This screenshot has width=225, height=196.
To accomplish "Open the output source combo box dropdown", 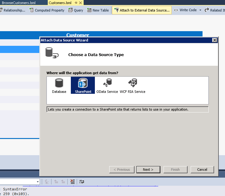I will point(37,182).
